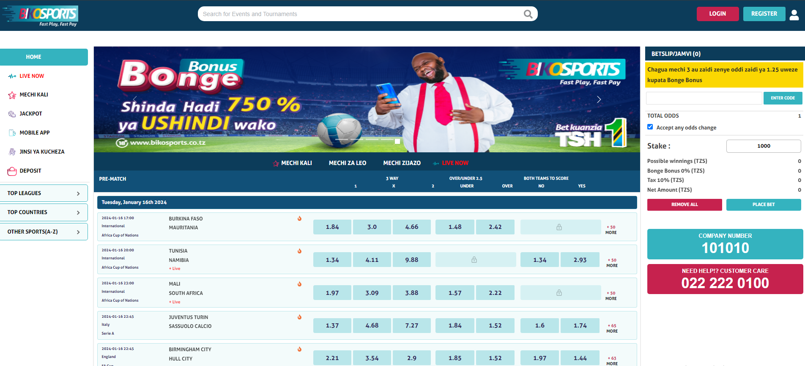805x366 pixels.
Task: Click Remove All in betslip
Action: pyautogui.click(x=685, y=205)
